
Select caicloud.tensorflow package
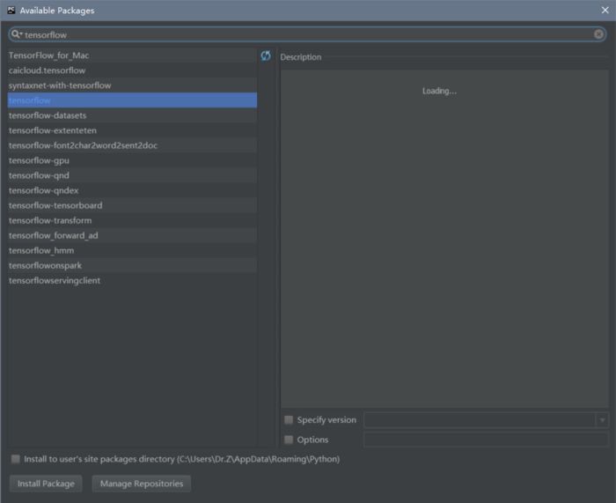pyautogui.click(x=132, y=70)
